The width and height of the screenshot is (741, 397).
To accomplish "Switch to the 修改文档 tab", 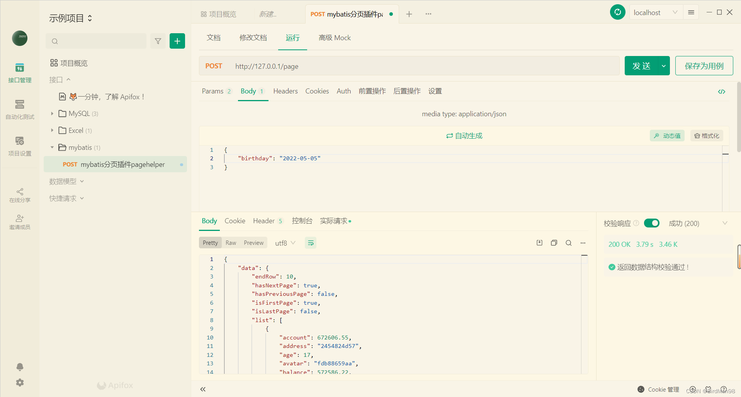I will coord(253,37).
